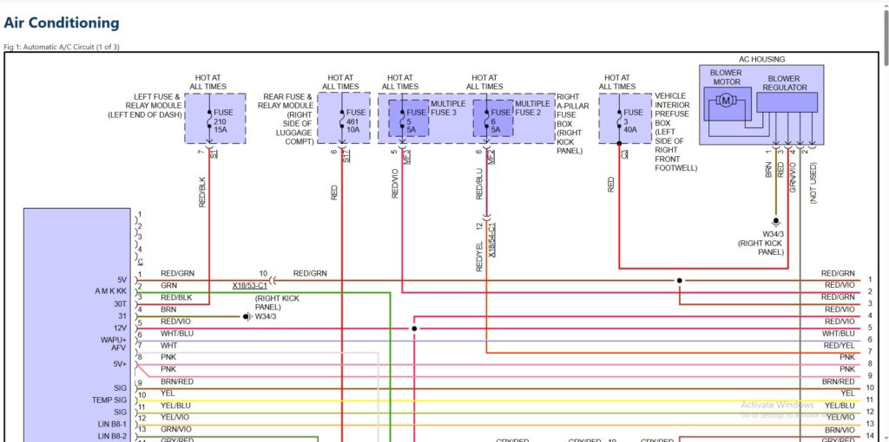Click the ground symbol under the BRN blower wire
889x442 pixels.
tap(776, 221)
